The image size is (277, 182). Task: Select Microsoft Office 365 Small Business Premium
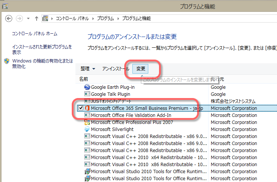[147, 108]
